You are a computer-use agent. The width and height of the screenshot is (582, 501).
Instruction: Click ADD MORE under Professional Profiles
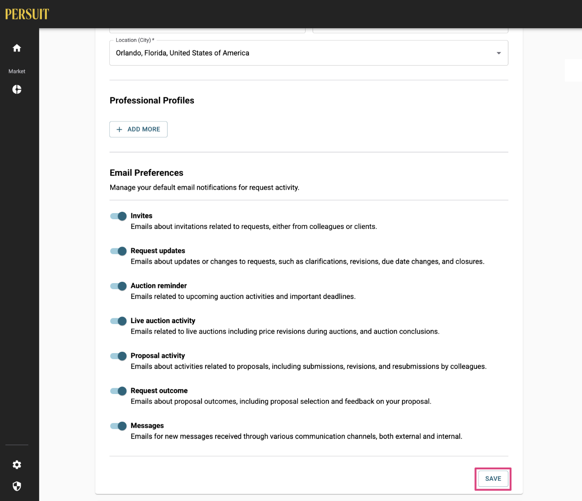[x=138, y=129]
